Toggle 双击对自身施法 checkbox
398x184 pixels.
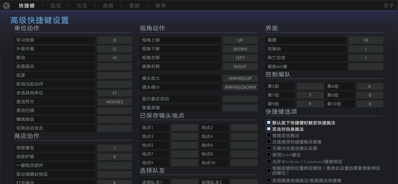(268, 129)
